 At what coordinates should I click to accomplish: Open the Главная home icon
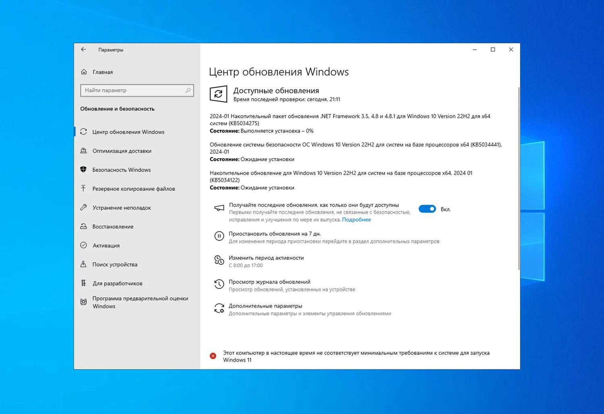point(84,72)
